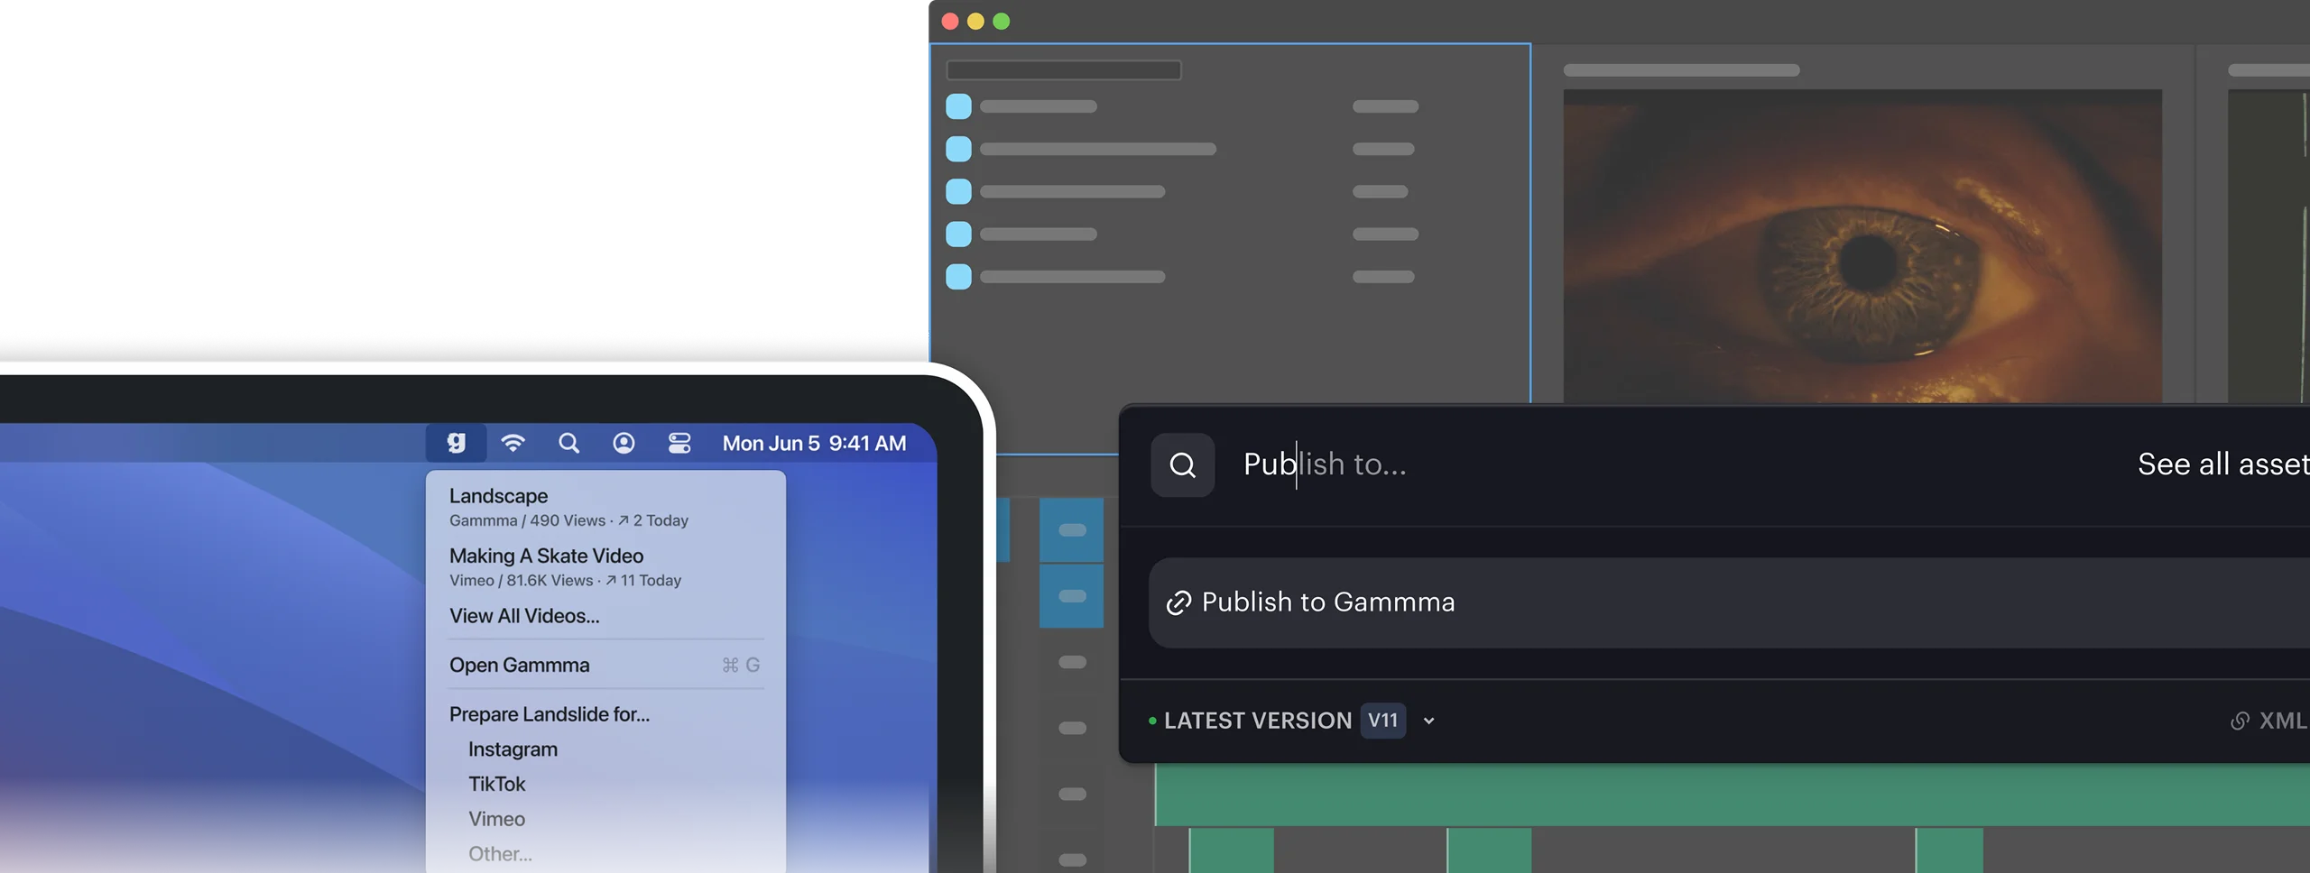Select Other... under Prepare Landslide for
This screenshot has height=873, width=2310.
tap(500, 853)
